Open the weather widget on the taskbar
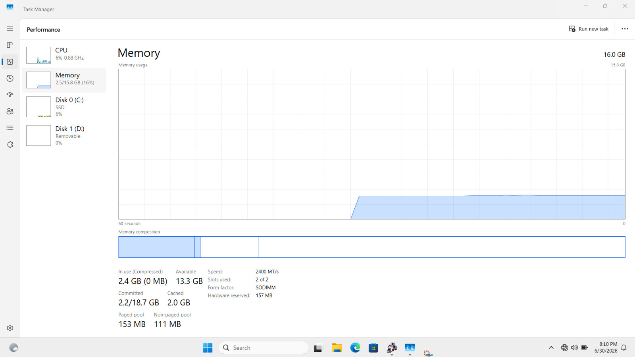 click(x=13, y=348)
